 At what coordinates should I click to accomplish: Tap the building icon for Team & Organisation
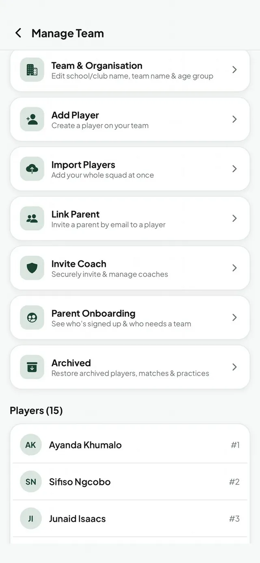(x=32, y=70)
